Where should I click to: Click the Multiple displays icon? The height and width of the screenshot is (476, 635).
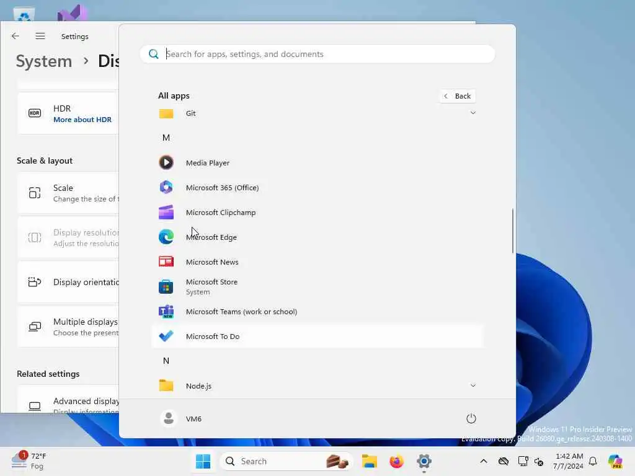[x=35, y=327]
